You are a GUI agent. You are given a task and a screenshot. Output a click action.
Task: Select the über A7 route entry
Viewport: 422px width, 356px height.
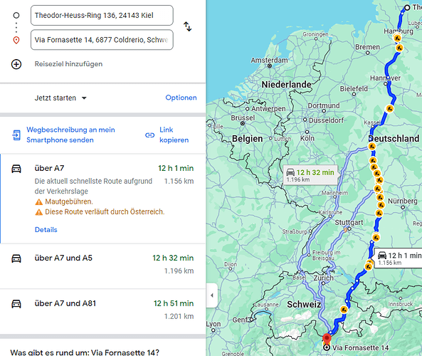click(x=102, y=199)
